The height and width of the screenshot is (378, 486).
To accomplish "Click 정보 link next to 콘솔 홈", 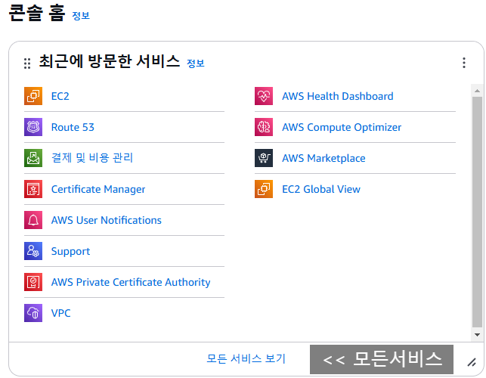I will [x=81, y=16].
